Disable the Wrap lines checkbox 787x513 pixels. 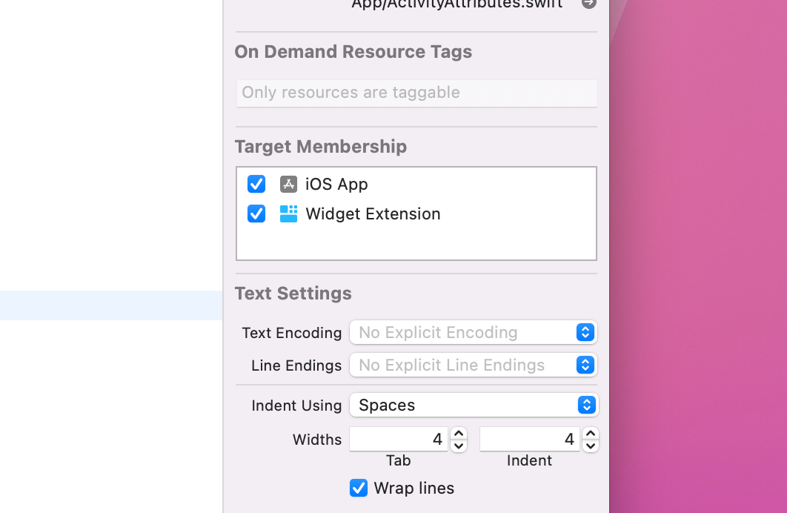click(x=359, y=488)
